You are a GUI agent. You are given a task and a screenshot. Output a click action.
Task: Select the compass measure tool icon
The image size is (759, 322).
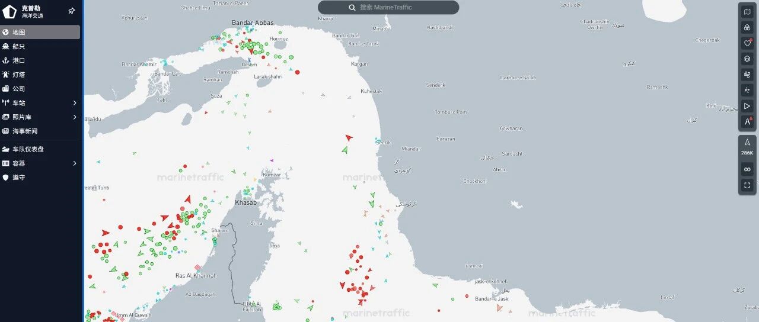pos(747,121)
